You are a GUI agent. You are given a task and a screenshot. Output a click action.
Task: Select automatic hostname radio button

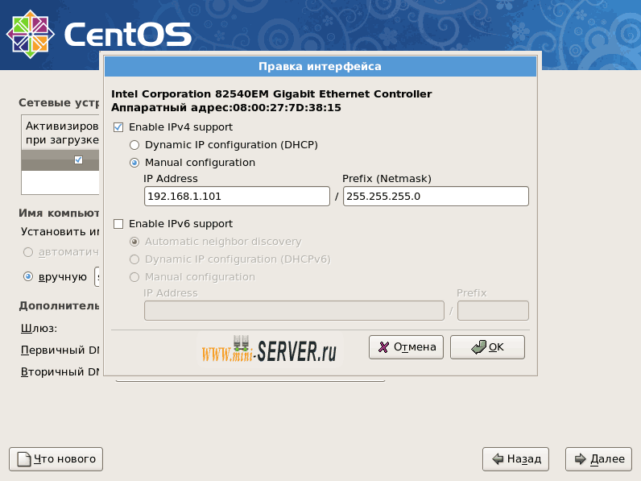[x=29, y=251]
